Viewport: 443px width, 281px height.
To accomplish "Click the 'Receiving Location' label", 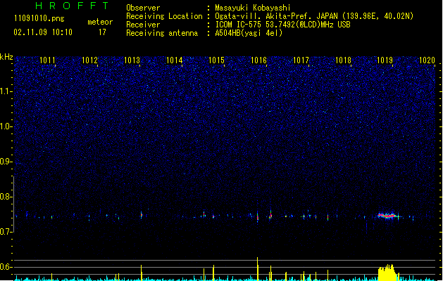I will [164, 16].
